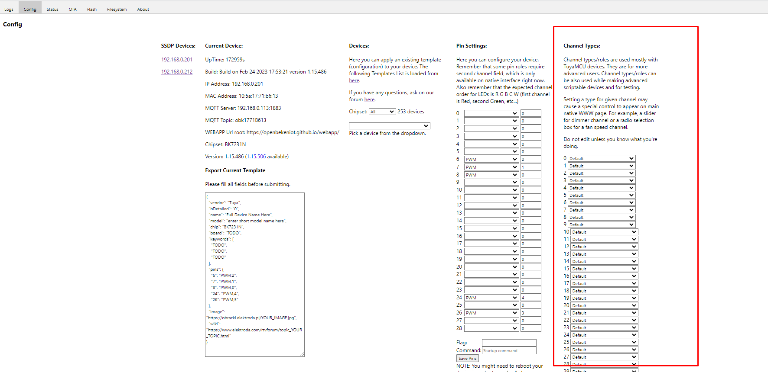Image resolution: width=768 pixels, height=372 pixels.
Task: Click the Channel Types heading
Action: (582, 46)
